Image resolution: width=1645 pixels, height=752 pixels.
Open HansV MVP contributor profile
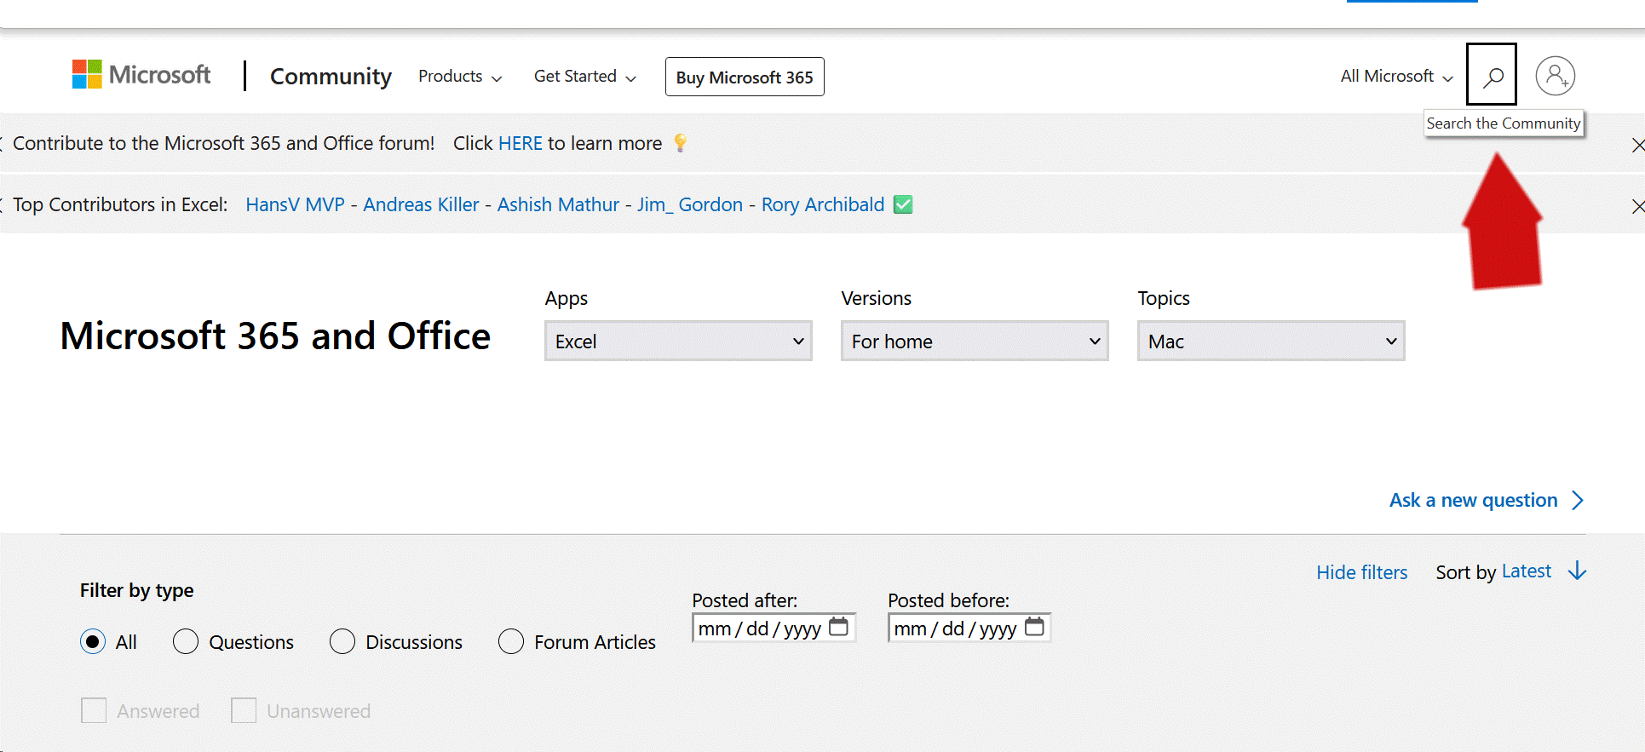[x=295, y=204]
